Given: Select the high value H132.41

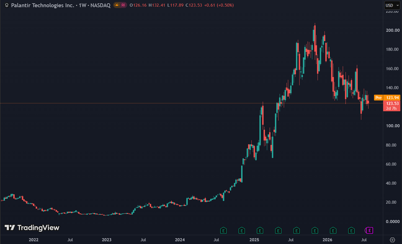Looking at the screenshot, I should pyautogui.click(x=157, y=5).
